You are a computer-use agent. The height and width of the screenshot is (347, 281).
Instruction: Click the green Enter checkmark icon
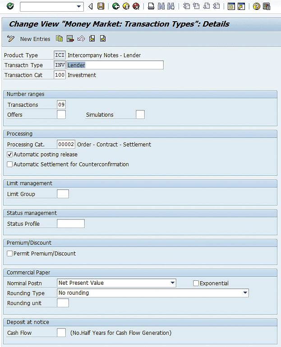pos(10,6)
